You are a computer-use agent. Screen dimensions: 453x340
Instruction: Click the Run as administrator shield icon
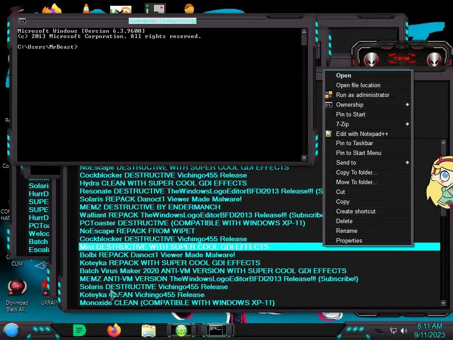(329, 95)
